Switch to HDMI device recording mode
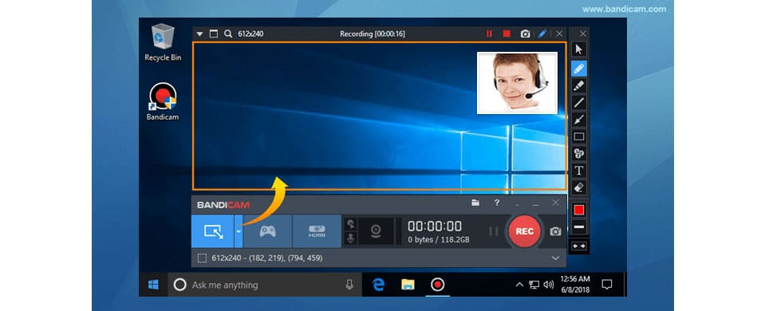 point(317,231)
